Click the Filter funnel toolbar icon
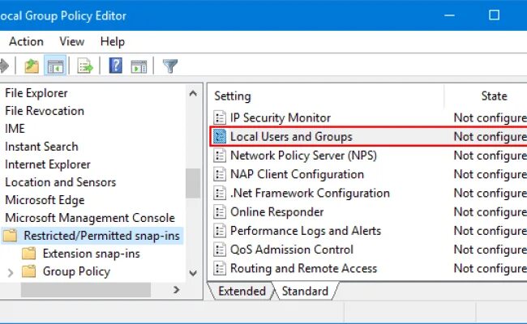The width and height of the screenshot is (527, 324). [170, 66]
